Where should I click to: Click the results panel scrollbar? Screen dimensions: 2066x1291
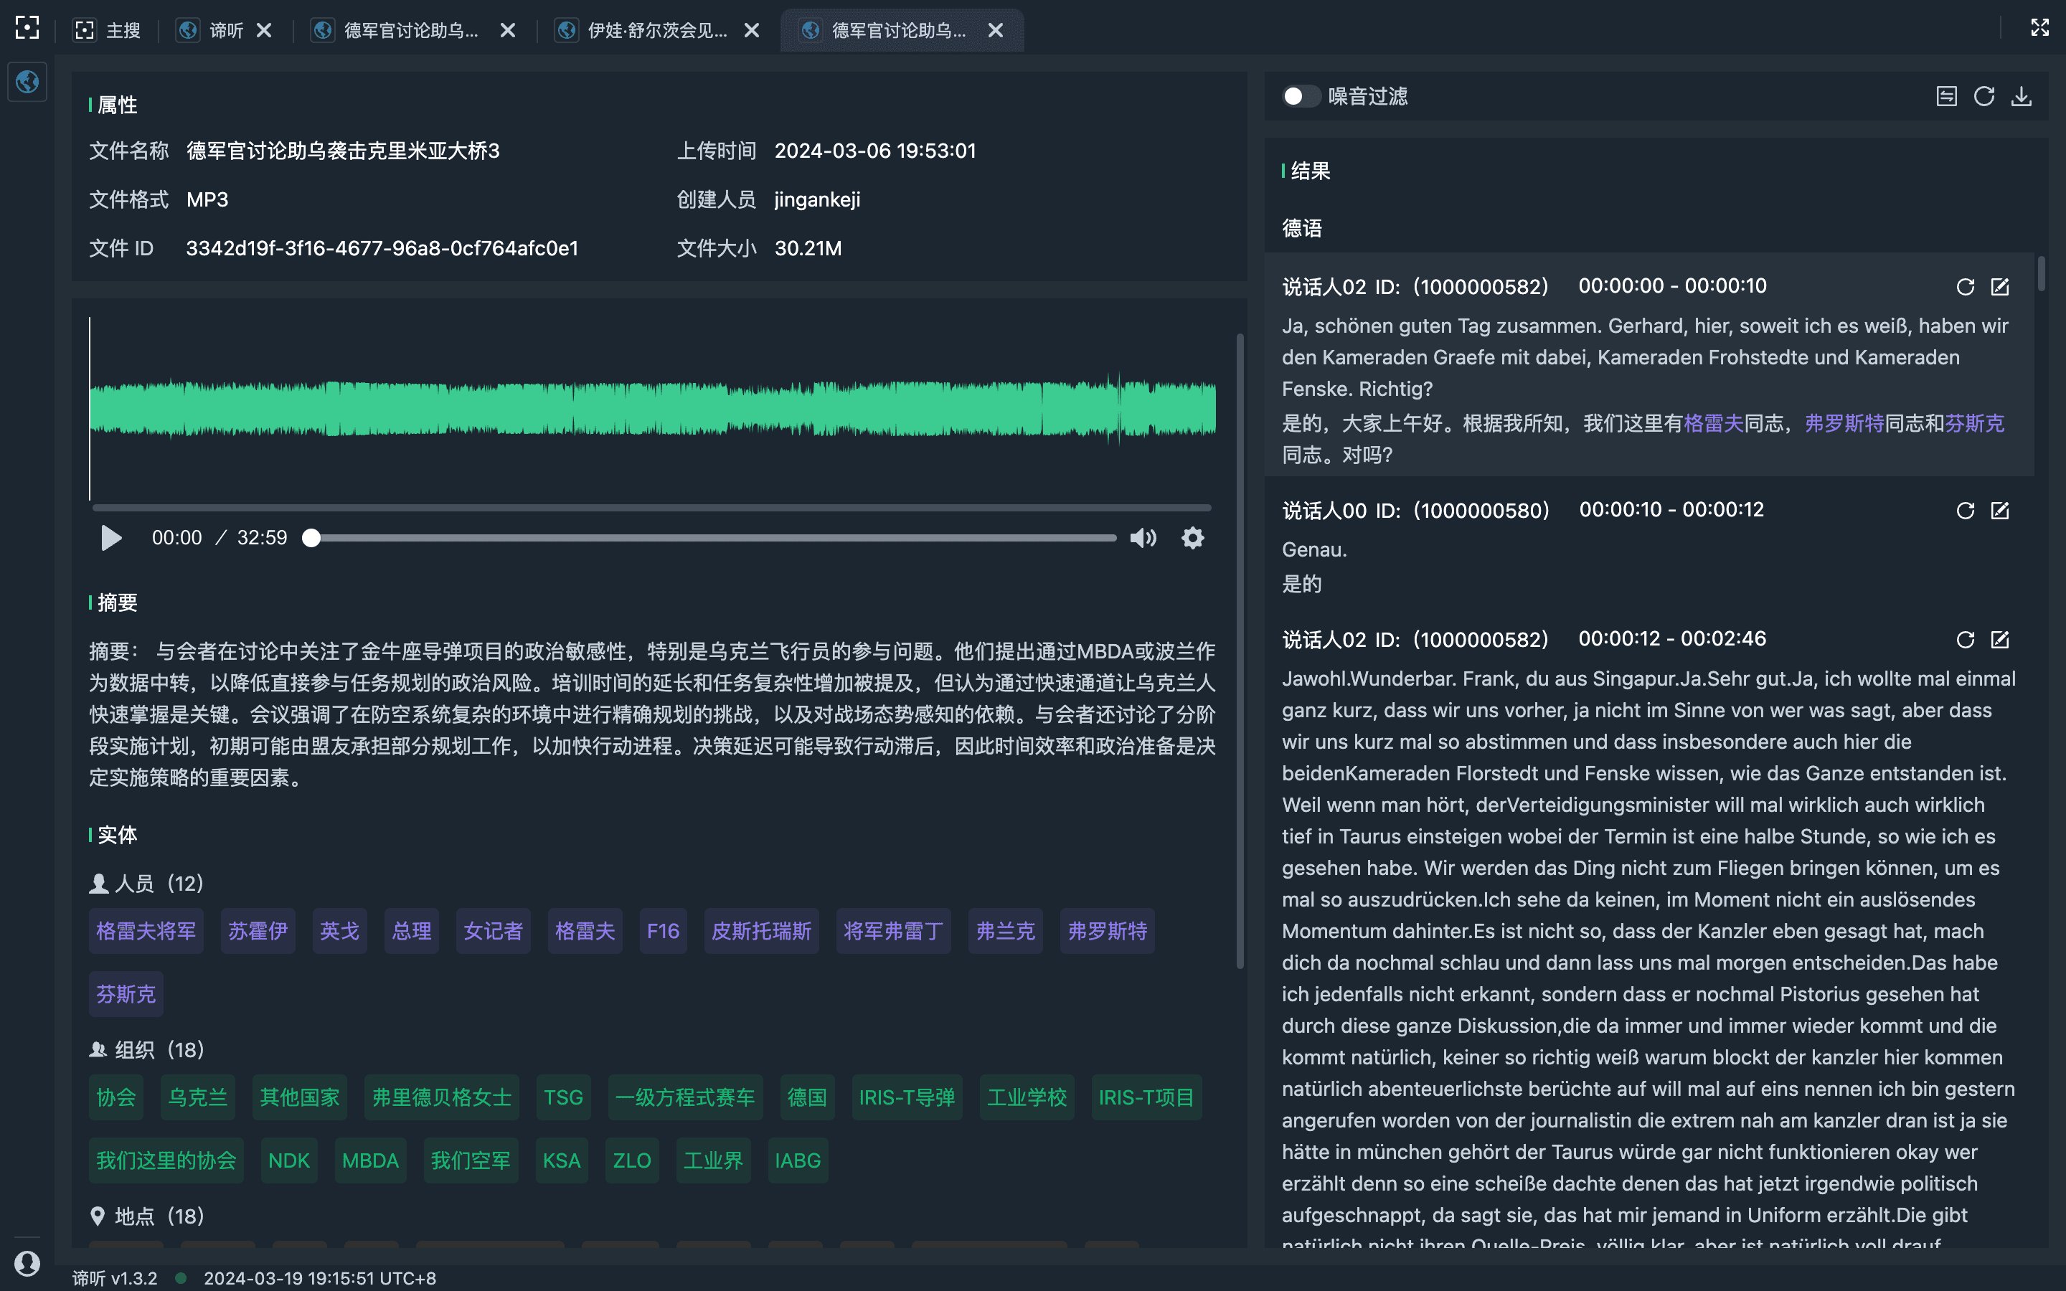(2041, 273)
